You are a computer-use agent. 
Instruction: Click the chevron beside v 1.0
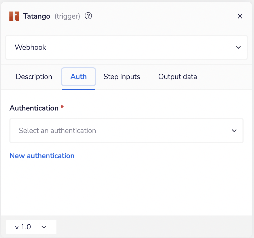(44, 227)
